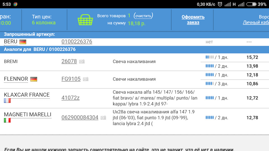Tap the camera icon next to 062900084304
The image size is (269, 151).
pyautogui.click(x=103, y=118)
